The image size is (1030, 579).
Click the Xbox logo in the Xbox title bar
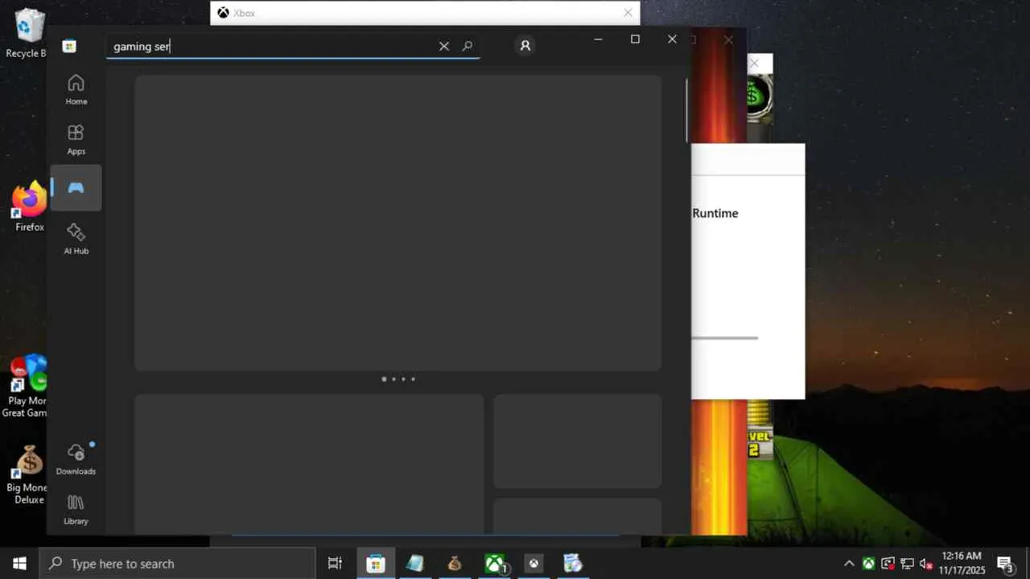[223, 13]
